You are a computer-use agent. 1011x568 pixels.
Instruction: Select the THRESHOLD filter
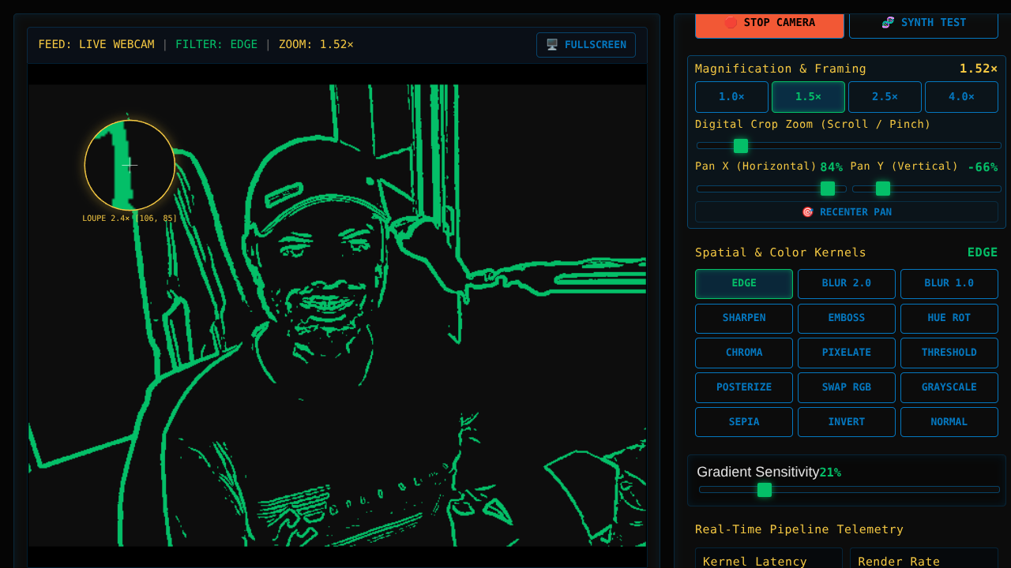[x=949, y=353]
